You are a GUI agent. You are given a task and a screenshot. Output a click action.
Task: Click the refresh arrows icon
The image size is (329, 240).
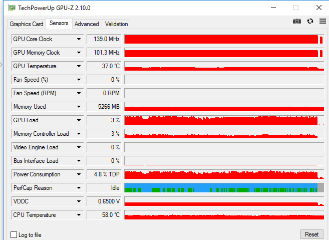[310, 21]
